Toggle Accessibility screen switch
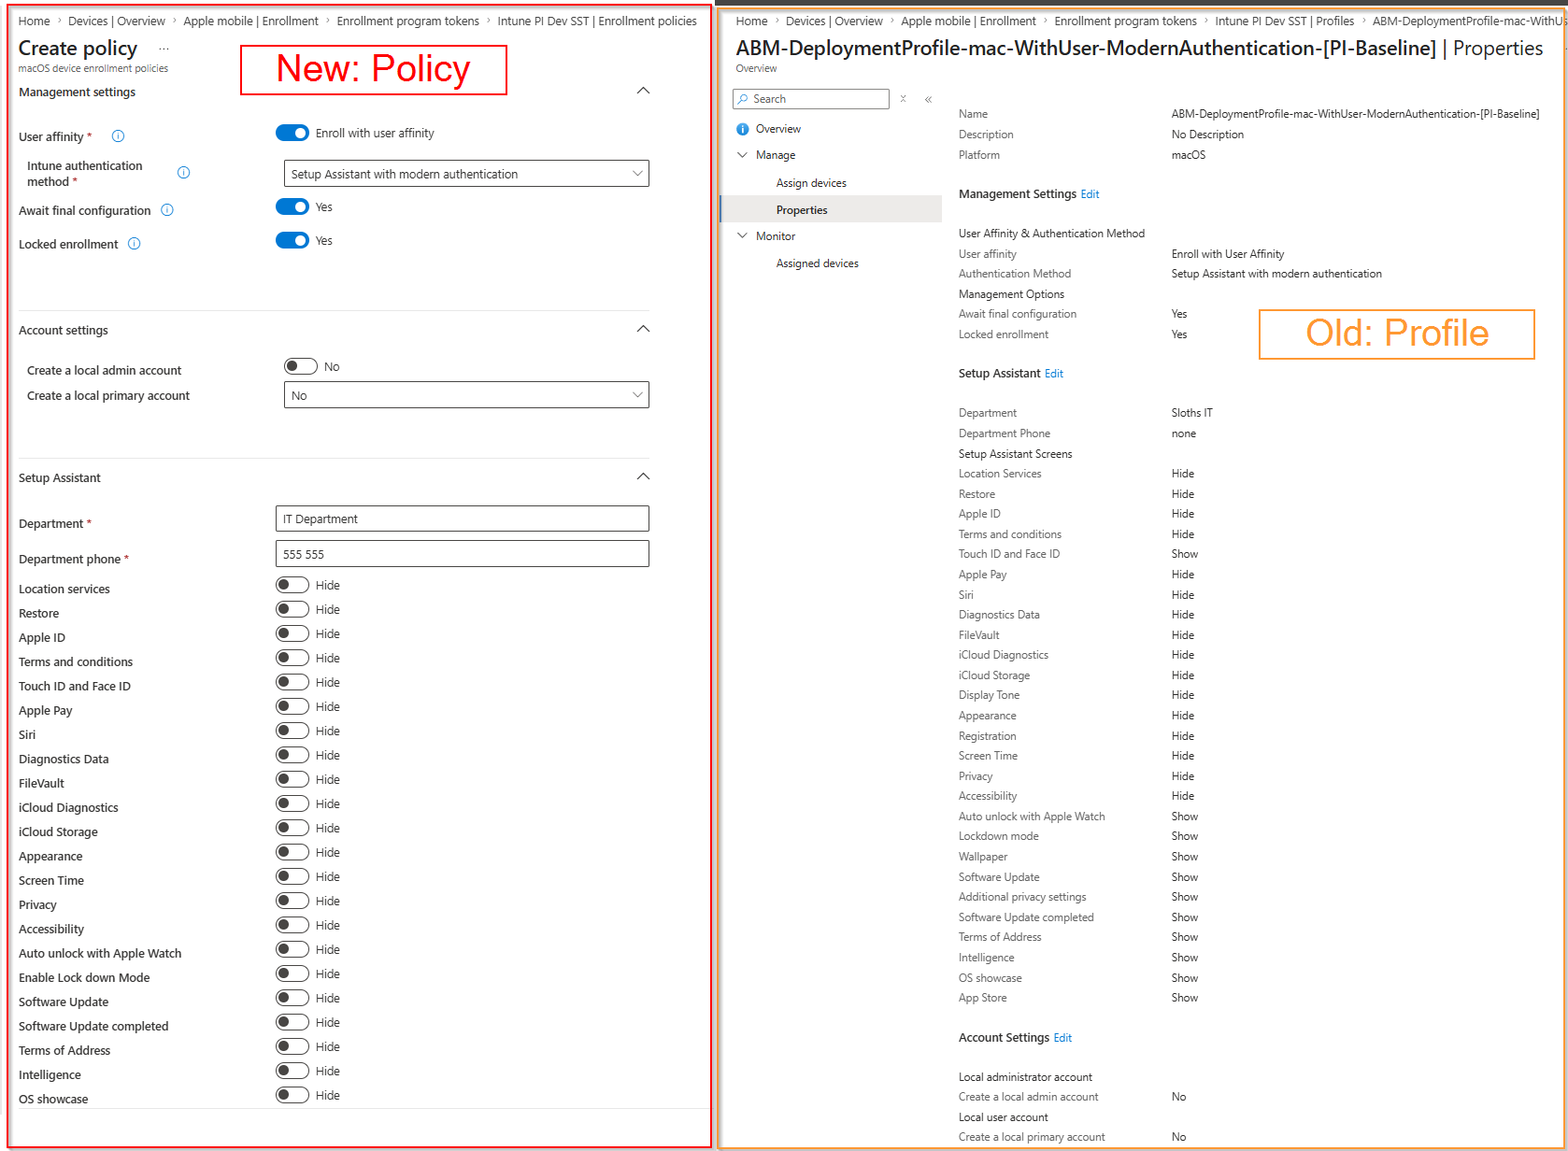Image resolution: width=1568 pixels, height=1151 pixels. point(292,925)
